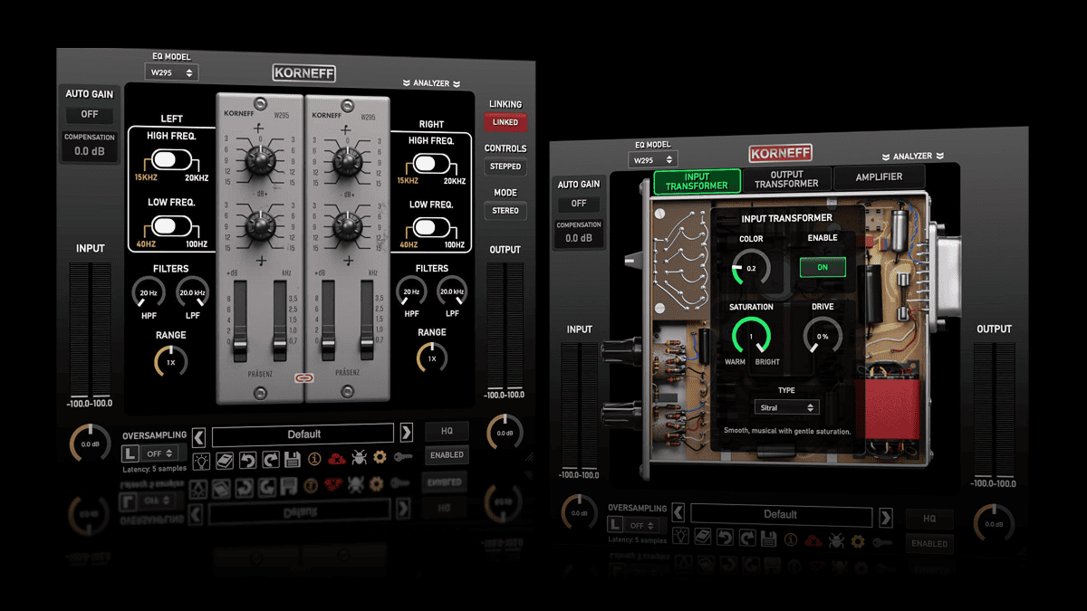Open the Amplifier tab
The width and height of the screenshot is (1087, 611).
pos(879,177)
